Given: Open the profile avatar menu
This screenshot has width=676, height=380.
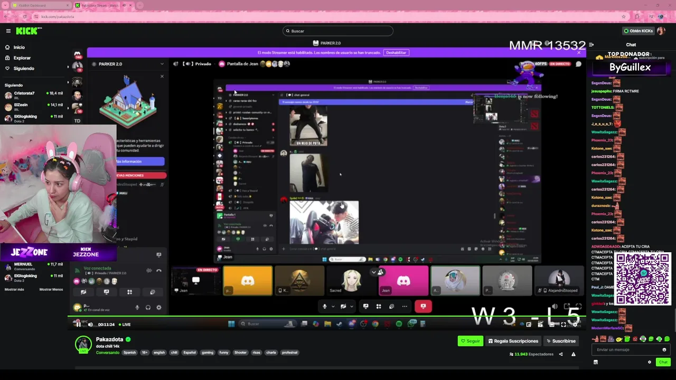Looking at the screenshot, I should pyautogui.click(x=661, y=31).
